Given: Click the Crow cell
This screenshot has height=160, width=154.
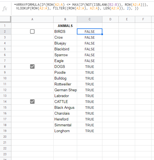Looking at the screenshot, I should click(65, 37).
